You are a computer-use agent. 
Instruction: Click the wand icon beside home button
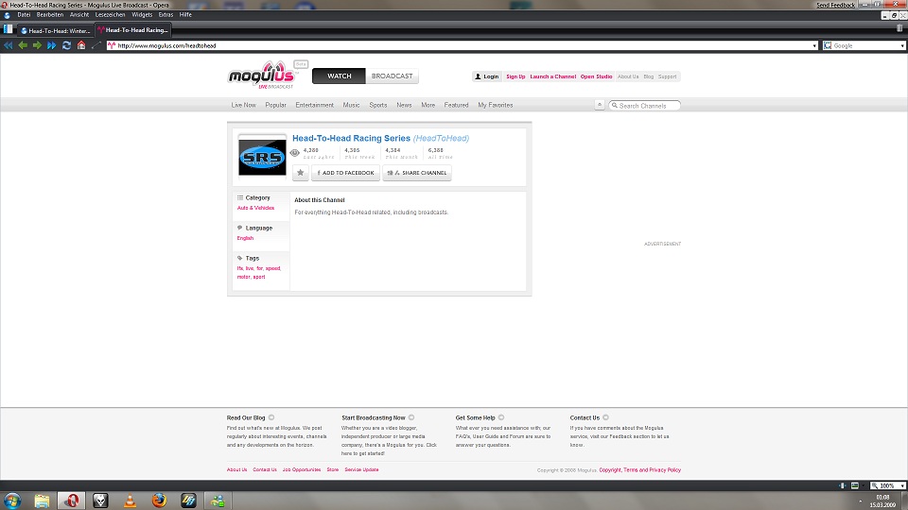[96, 45]
